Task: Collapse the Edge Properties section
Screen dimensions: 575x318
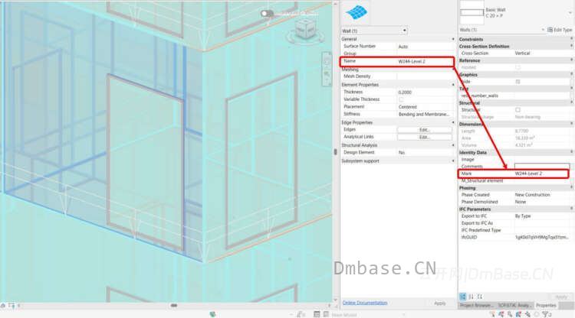Action: click(x=453, y=122)
